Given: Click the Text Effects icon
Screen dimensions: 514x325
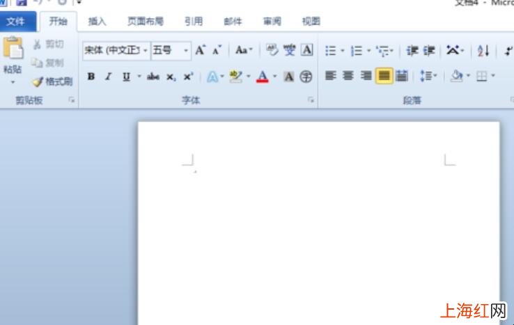Looking at the screenshot, I should pyautogui.click(x=212, y=77).
